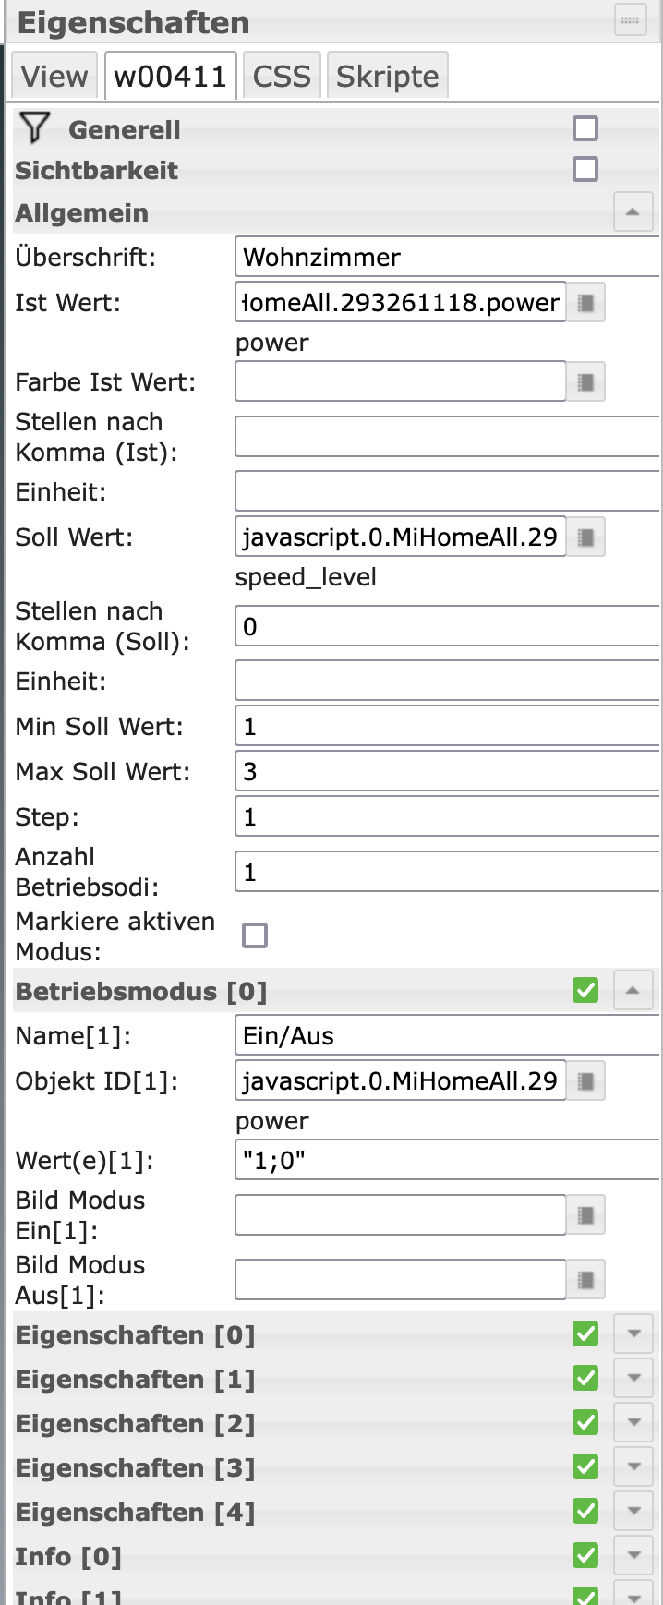Image resolution: width=663 pixels, height=1605 pixels.
Task: Toggle Markiere aktiven Modus checkbox
Action: 255,935
